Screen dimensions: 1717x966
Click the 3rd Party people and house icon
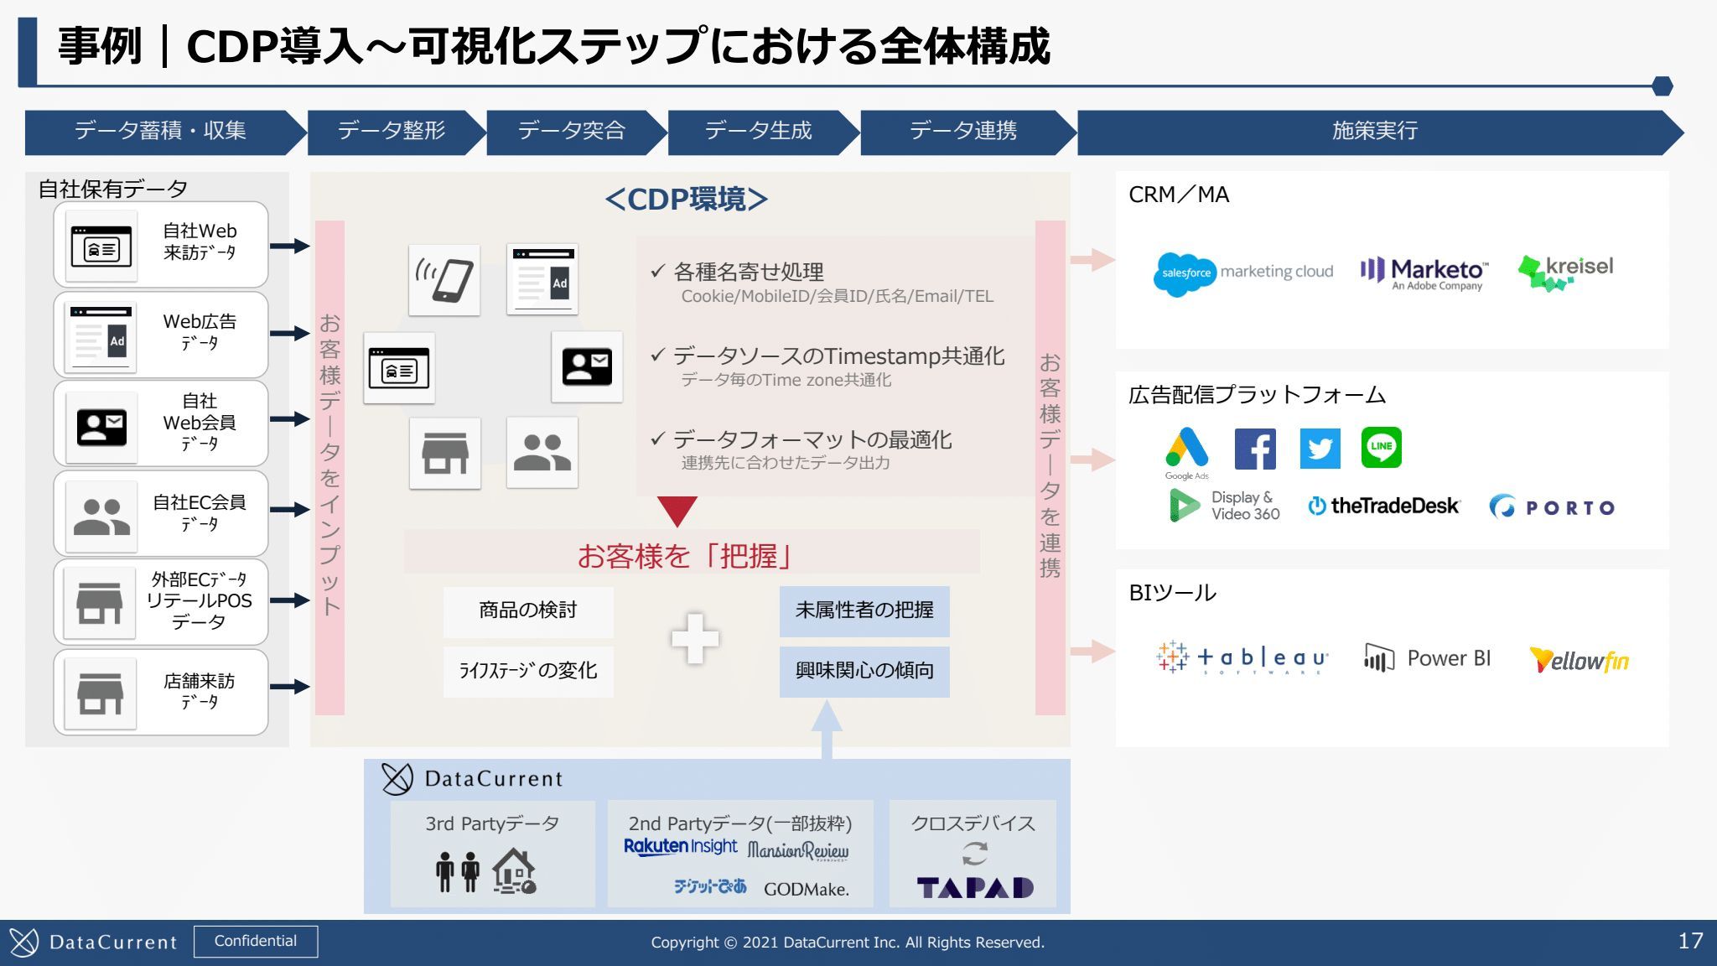(x=485, y=871)
